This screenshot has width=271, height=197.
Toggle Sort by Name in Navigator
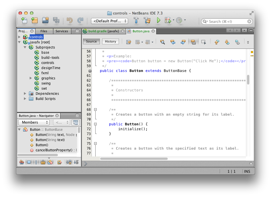69,162
